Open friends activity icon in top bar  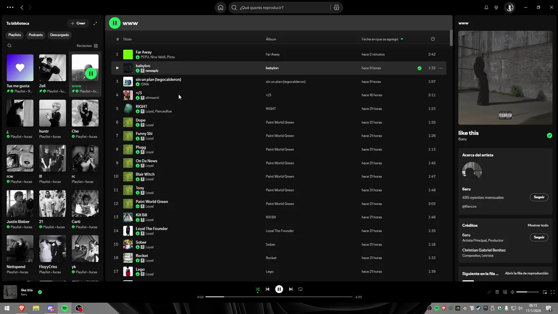(496, 7)
